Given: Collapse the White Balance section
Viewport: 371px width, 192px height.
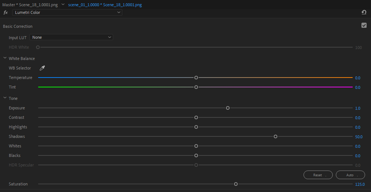Looking at the screenshot, I should coord(5,58).
